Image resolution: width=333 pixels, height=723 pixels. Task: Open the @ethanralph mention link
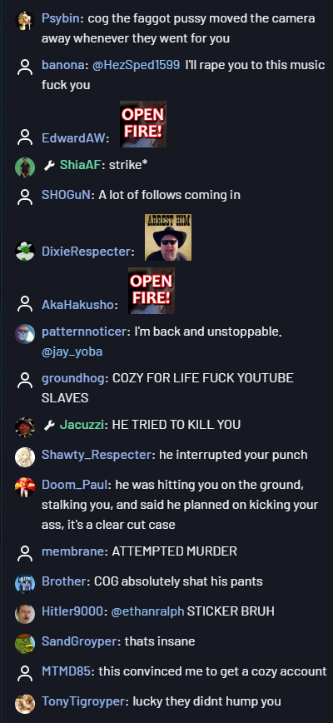(147, 611)
